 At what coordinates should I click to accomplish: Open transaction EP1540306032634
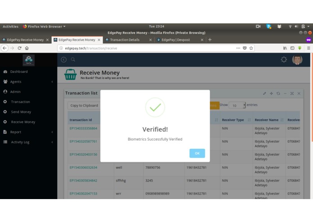[x=83, y=168]
